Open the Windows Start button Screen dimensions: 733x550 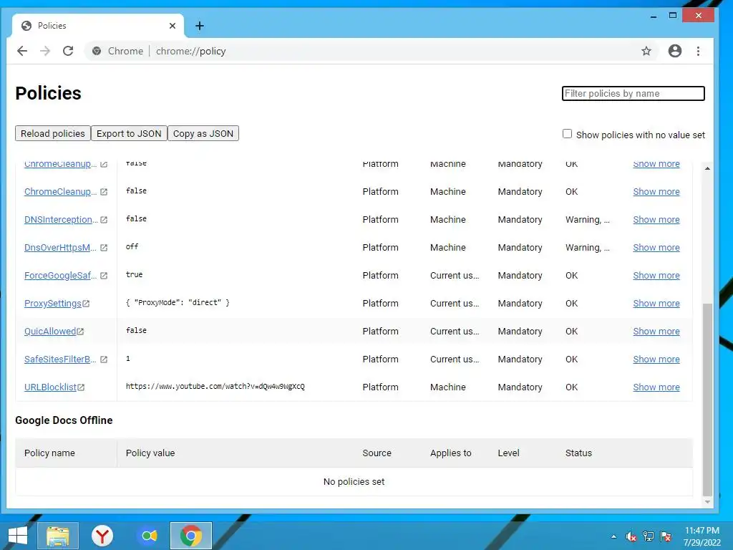coord(18,536)
